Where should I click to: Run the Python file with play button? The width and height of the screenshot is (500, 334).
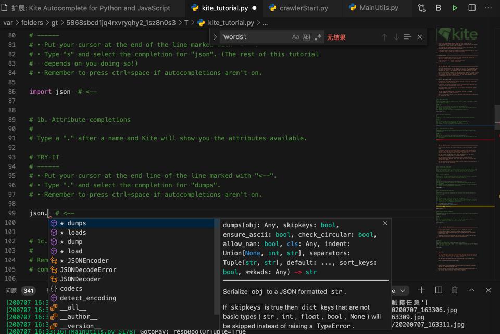click(455, 8)
